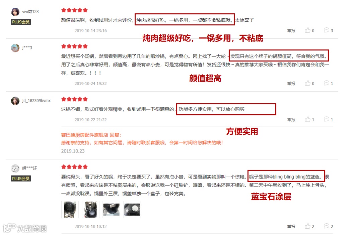Open comments on vivi雨123's review
This screenshot has width=357, height=235.
(x=328, y=30)
